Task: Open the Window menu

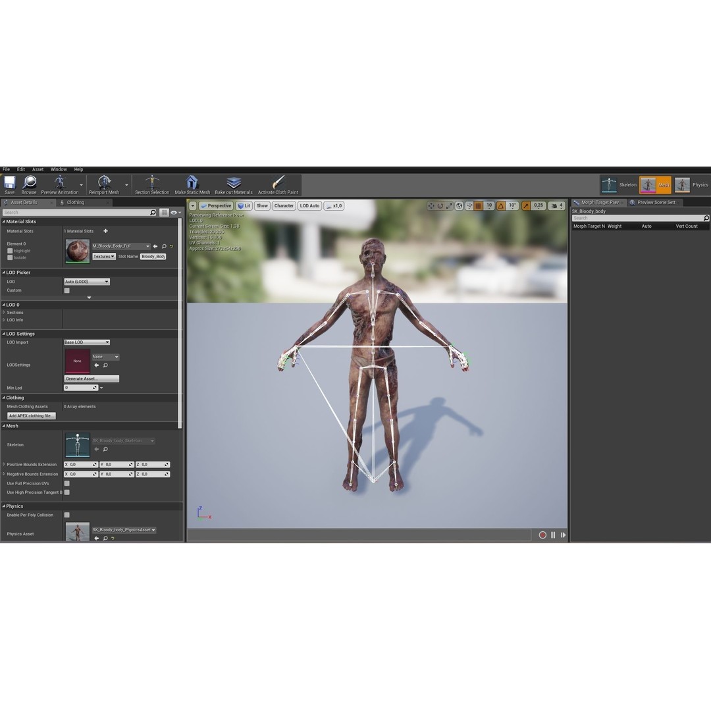Action: pyautogui.click(x=59, y=169)
